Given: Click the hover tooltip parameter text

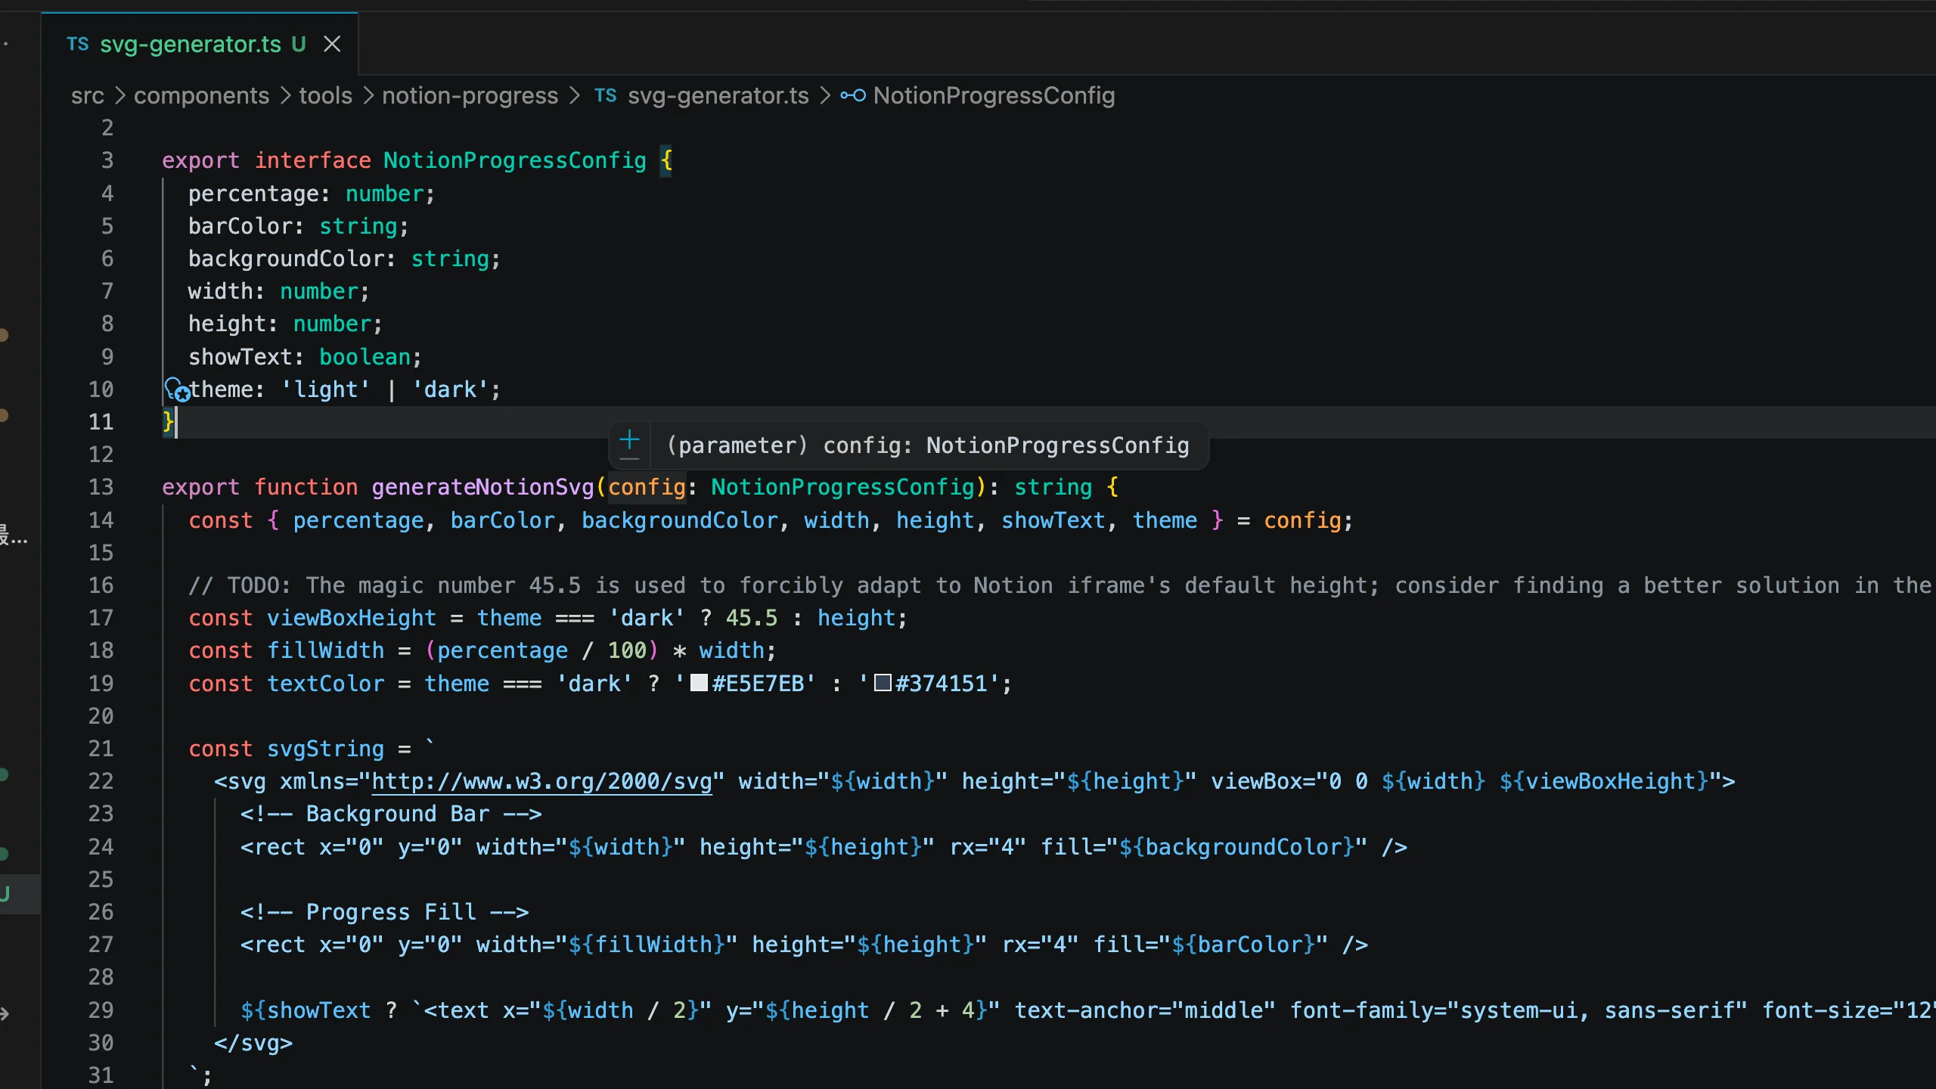Looking at the screenshot, I should 928,445.
